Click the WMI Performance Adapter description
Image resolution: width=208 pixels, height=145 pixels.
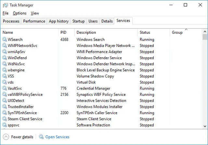[x=99, y=52]
